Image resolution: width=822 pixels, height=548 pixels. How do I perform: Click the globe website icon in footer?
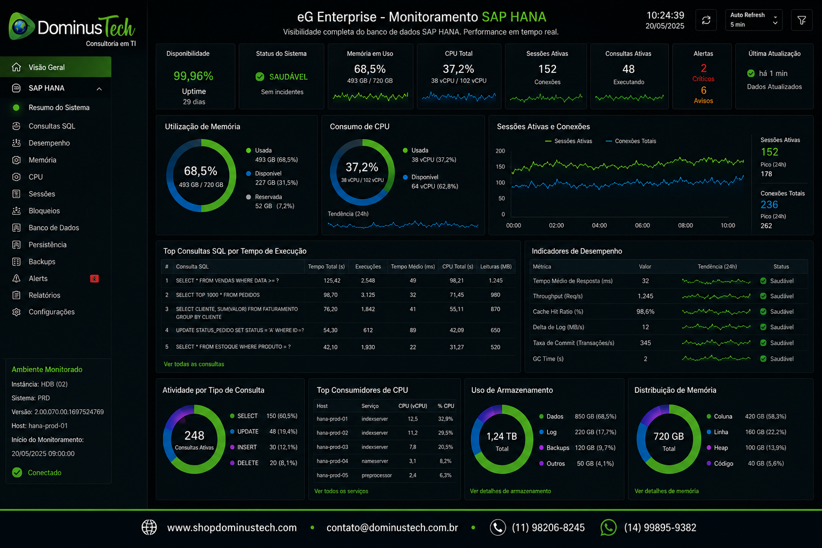pos(149,527)
